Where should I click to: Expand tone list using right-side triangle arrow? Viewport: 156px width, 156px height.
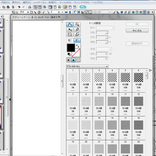point(150,70)
